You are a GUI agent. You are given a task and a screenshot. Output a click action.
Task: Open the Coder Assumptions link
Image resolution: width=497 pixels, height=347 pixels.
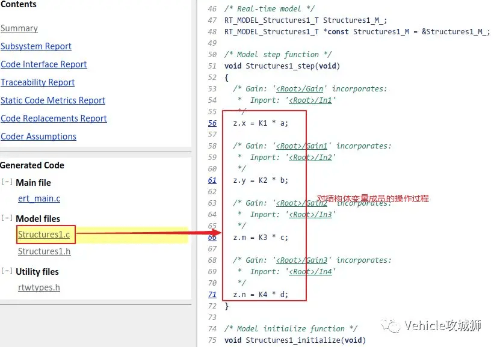(39, 137)
